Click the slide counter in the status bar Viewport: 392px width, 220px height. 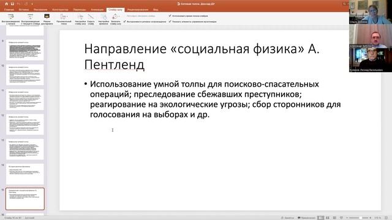[13, 218]
